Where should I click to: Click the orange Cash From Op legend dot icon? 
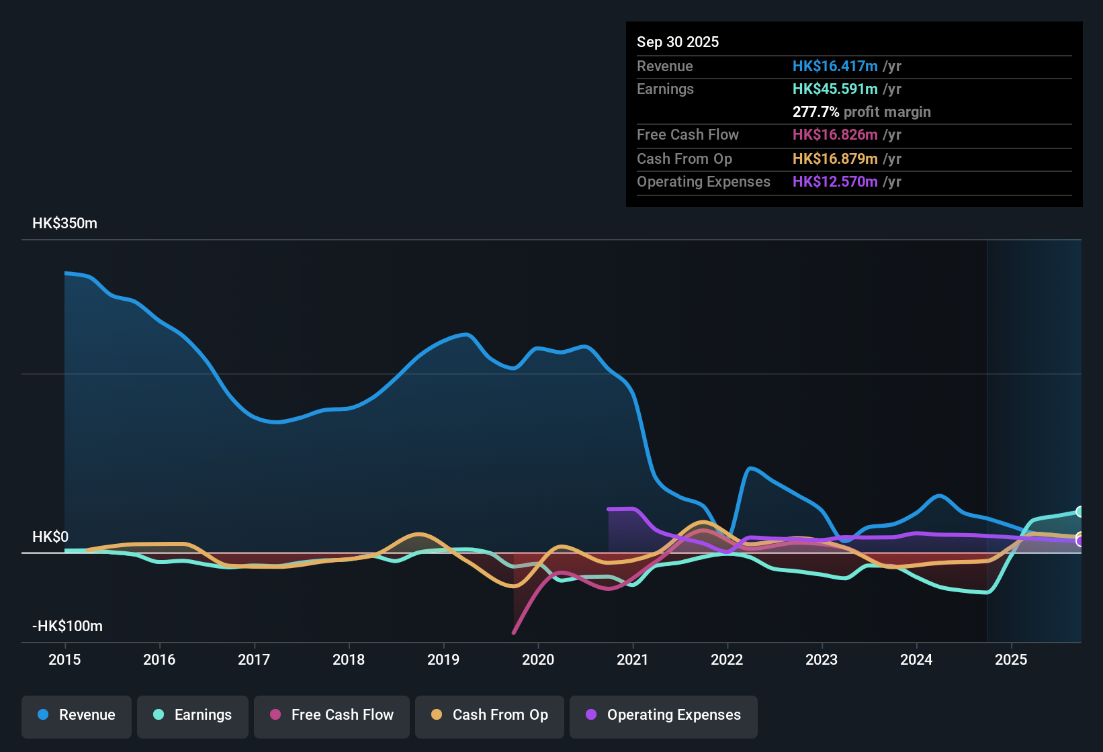click(x=436, y=715)
